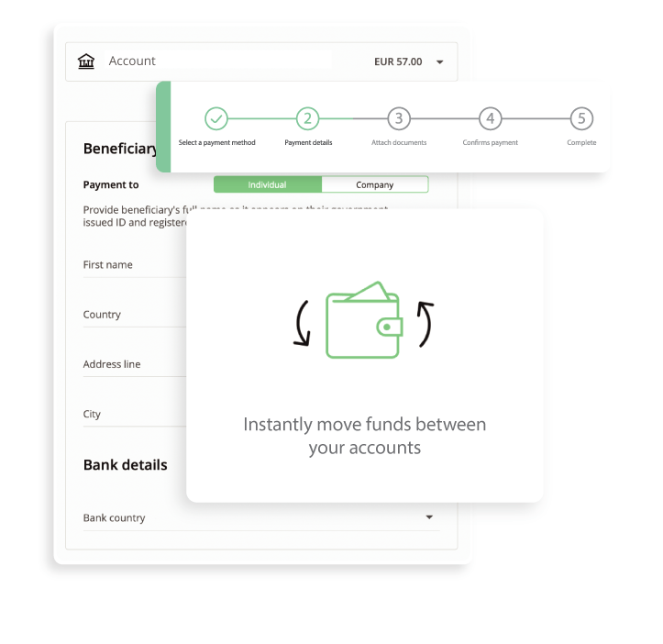Click the 'Account' label text
This screenshot has height=644, width=663.
(132, 61)
